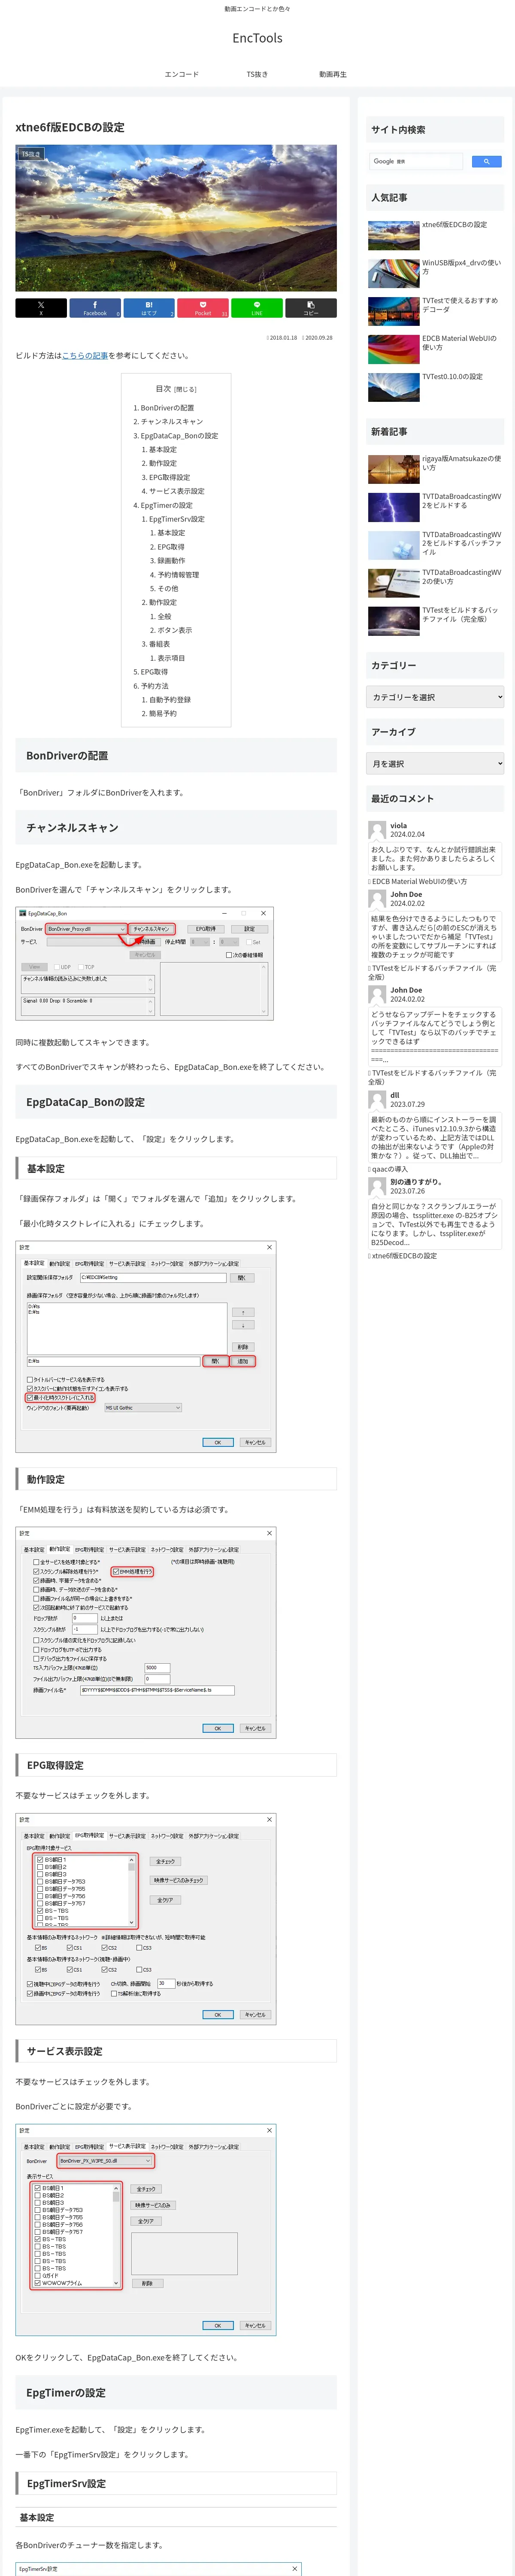
Task: Follow the こちらの記事 link
Action: tap(85, 355)
